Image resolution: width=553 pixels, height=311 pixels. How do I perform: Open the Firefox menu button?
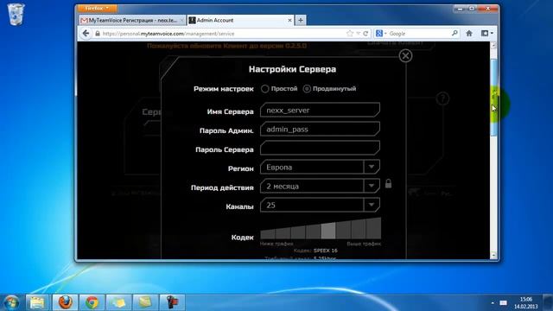click(x=97, y=8)
